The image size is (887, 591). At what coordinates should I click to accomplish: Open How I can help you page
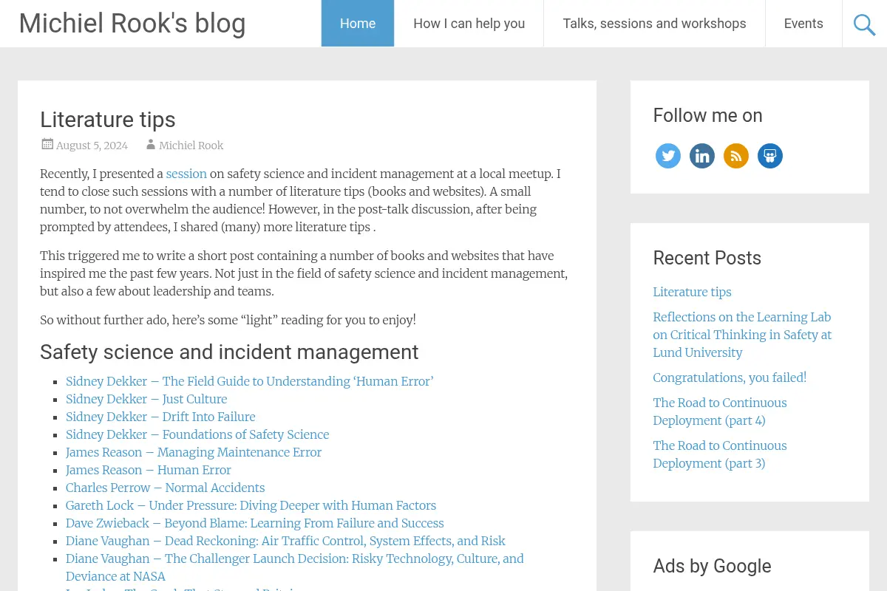(x=469, y=24)
